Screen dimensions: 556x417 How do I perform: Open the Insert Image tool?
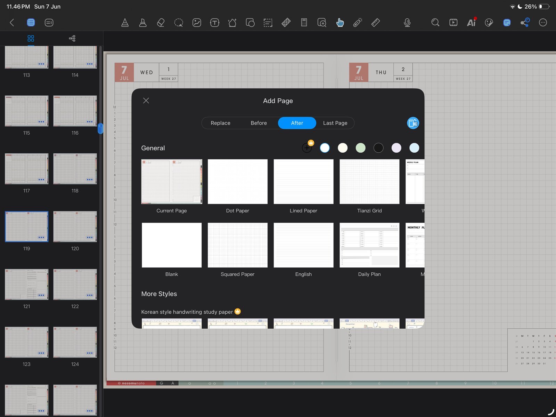[197, 23]
